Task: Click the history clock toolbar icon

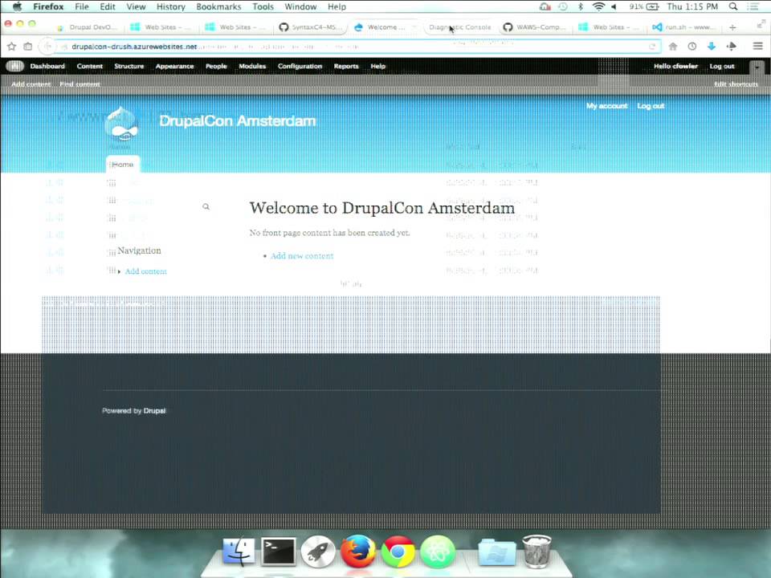Action: pyautogui.click(x=691, y=47)
